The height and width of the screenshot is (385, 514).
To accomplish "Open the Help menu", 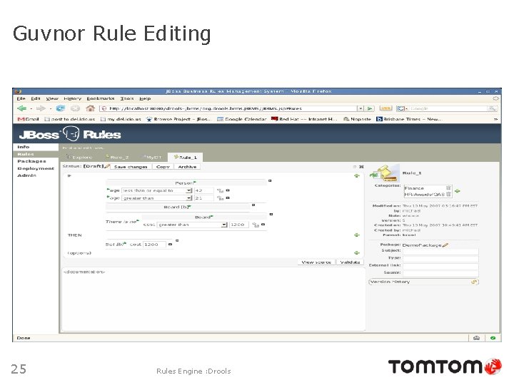I will [x=145, y=98].
